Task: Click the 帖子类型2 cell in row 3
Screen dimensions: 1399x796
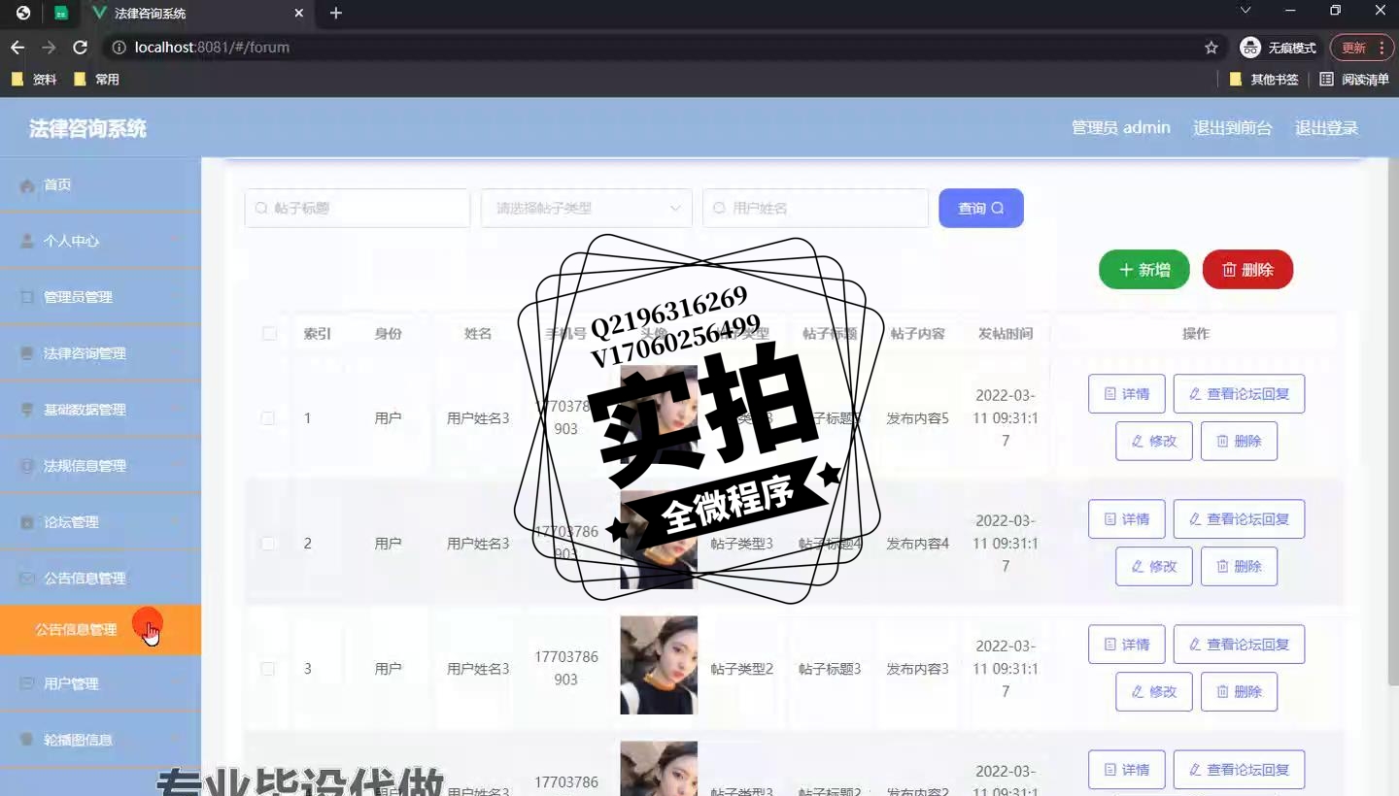Action: click(x=742, y=669)
